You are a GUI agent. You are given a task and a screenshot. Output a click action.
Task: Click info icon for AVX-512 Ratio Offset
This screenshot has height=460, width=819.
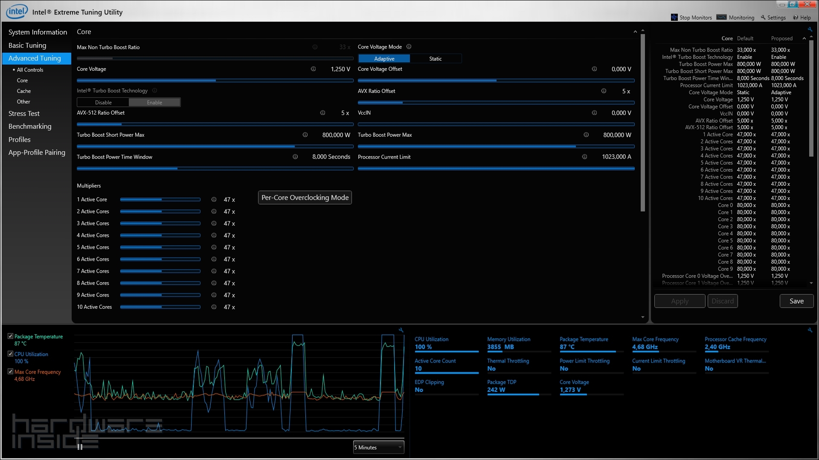click(322, 113)
